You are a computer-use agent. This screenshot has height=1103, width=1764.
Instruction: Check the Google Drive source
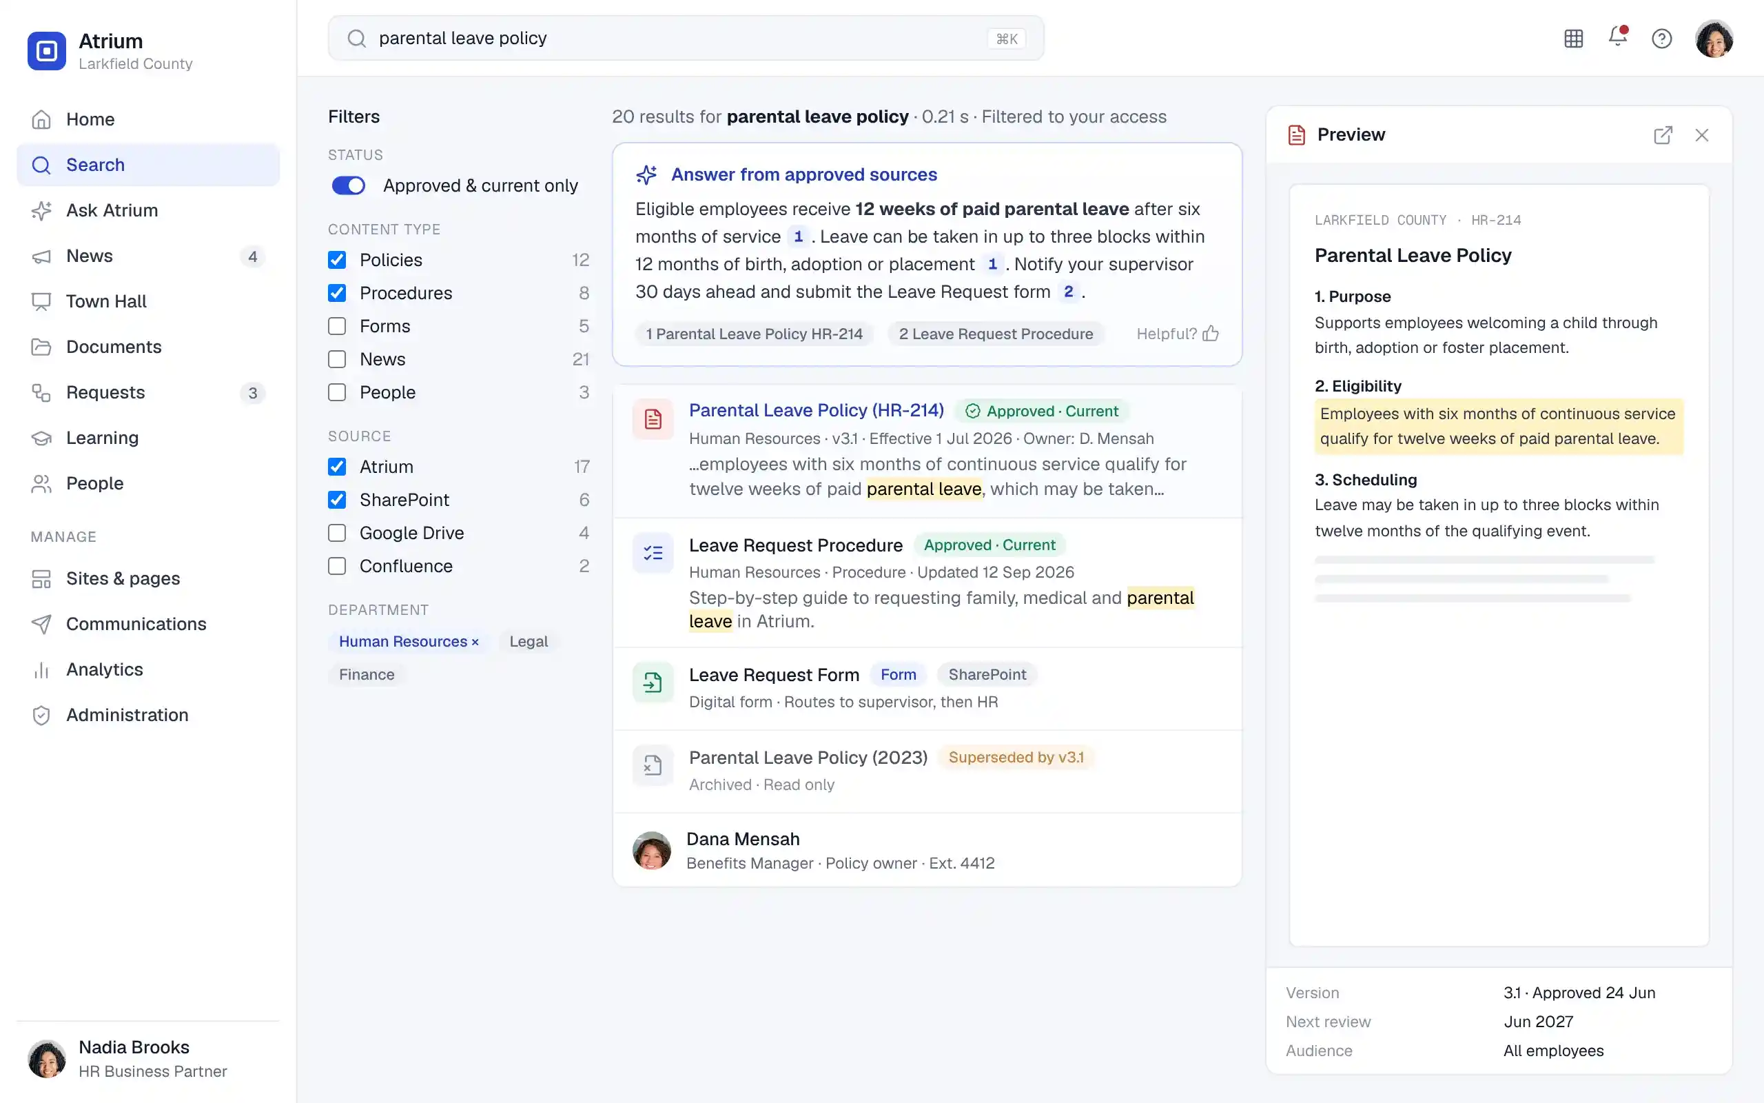click(x=337, y=534)
